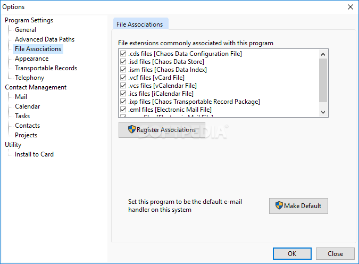Image resolution: width=359 pixels, height=264 pixels.
Task: Open General under Program Settings
Action: point(26,30)
